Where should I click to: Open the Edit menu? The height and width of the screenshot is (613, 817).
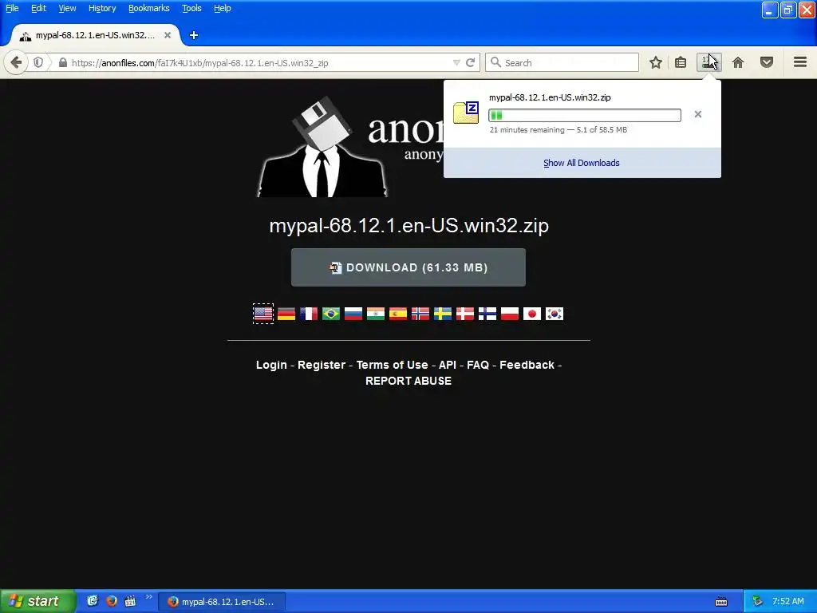click(38, 8)
